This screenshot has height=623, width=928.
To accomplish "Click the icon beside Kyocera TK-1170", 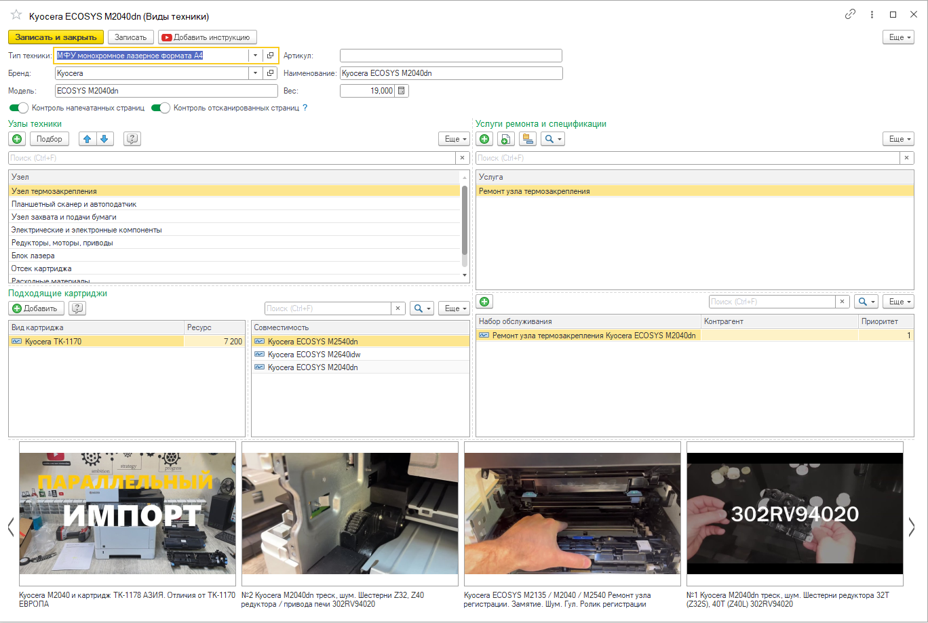I will [x=17, y=342].
